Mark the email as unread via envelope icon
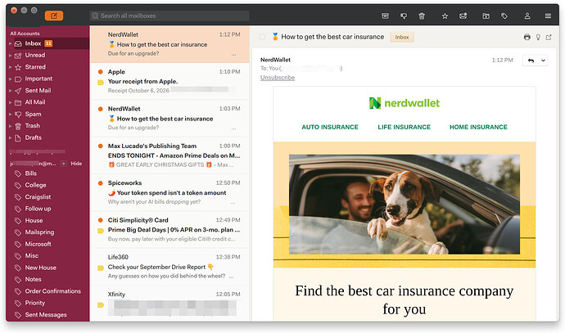 click(463, 16)
